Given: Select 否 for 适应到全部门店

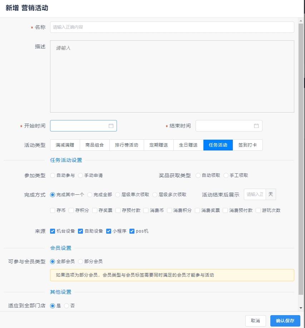Looking at the screenshot, I should point(67,306).
